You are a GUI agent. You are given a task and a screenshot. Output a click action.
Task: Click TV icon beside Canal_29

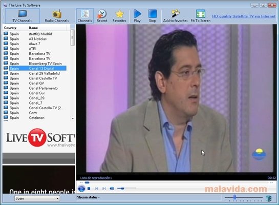click(x=6, y=97)
